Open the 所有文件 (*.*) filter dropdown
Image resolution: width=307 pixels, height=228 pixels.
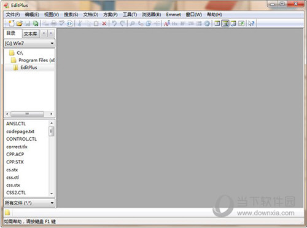click(29, 203)
